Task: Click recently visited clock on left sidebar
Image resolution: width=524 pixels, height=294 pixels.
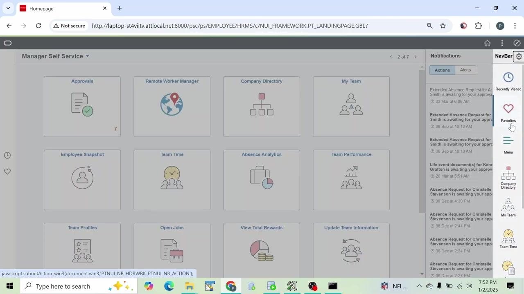Action: (7, 155)
